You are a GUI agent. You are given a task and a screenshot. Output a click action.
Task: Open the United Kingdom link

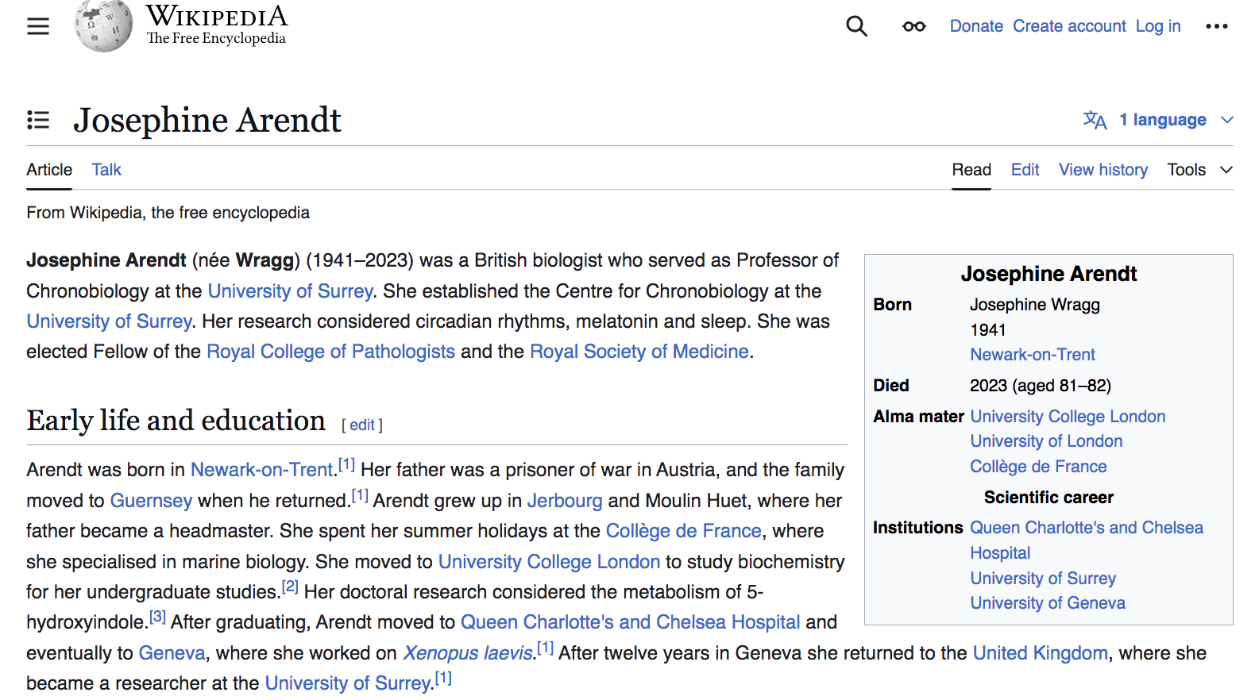pos(1041,653)
